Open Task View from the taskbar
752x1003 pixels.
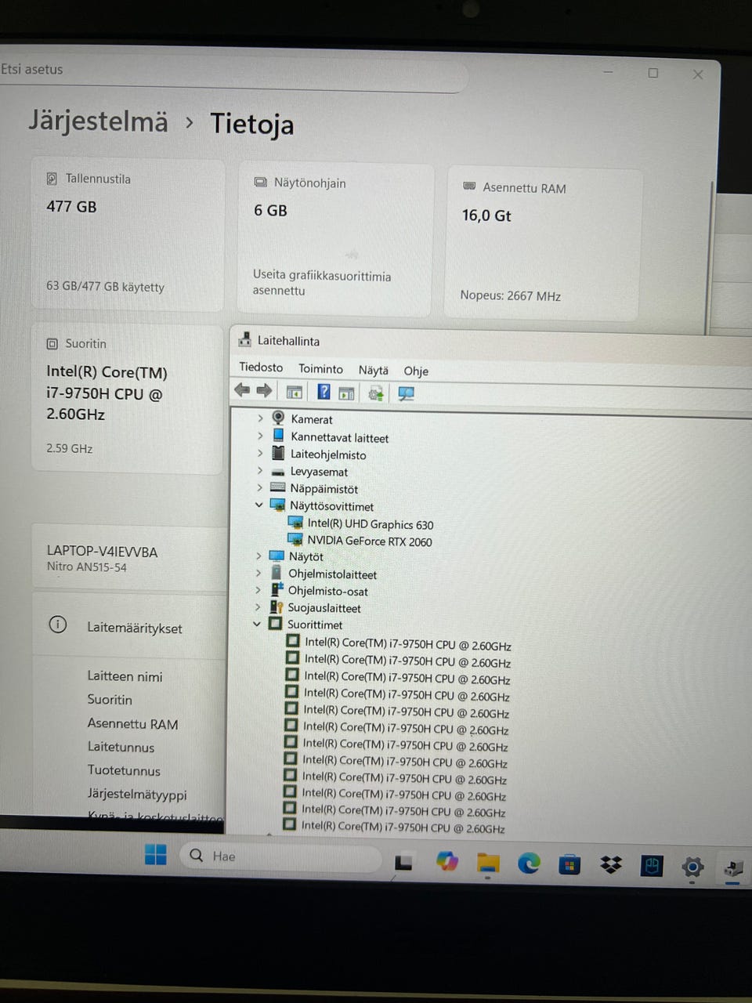click(x=403, y=862)
